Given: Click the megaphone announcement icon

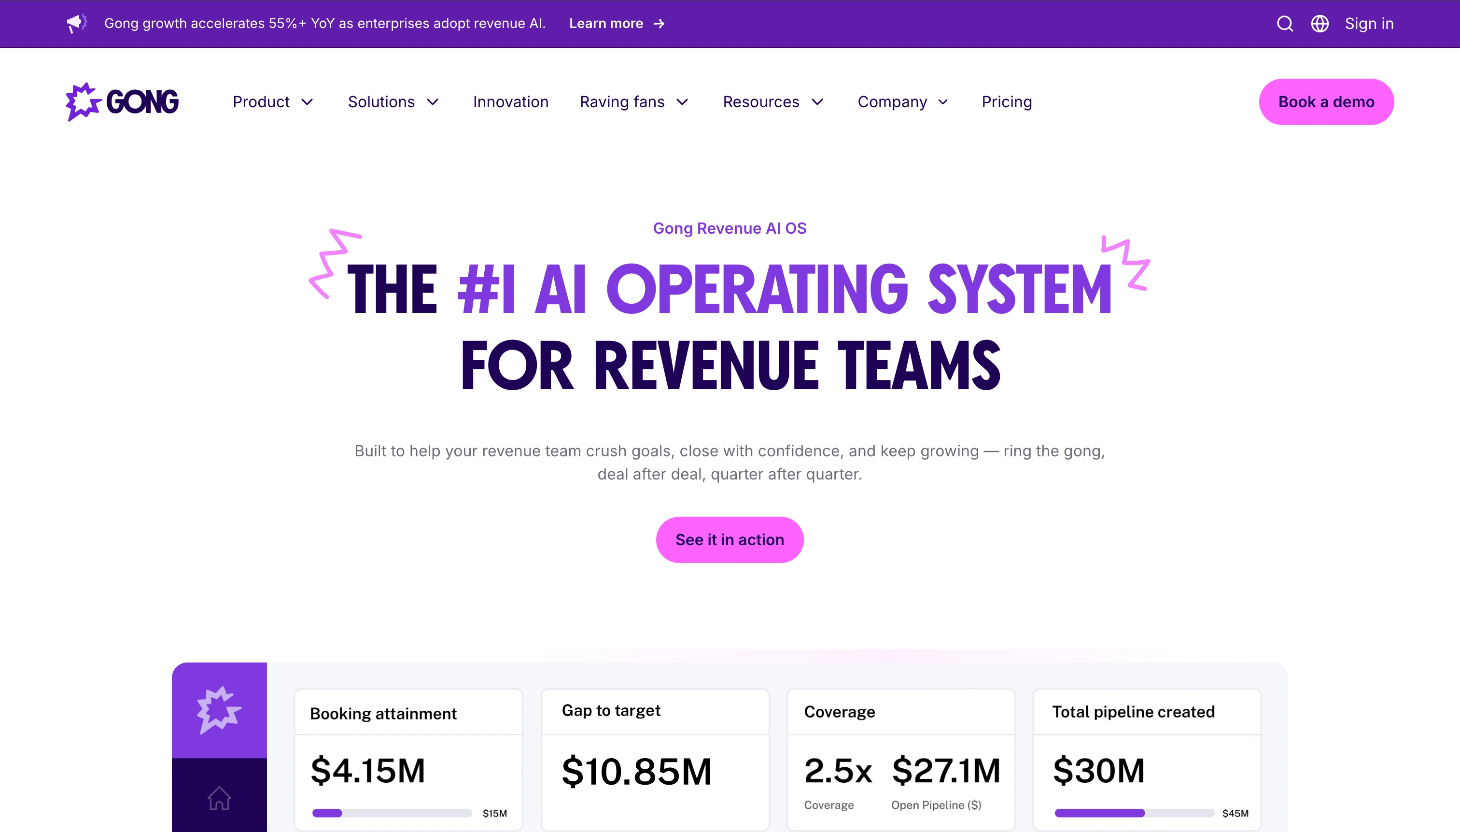Looking at the screenshot, I should 77,24.
